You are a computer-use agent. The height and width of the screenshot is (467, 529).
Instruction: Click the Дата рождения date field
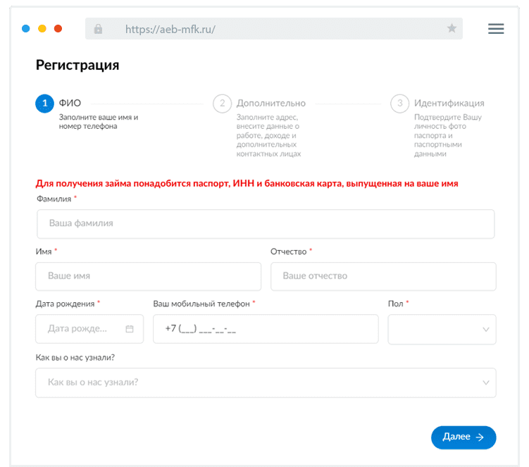point(81,329)
